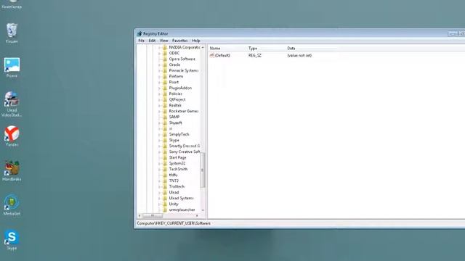Expand the Sony Creative Software key

click(159, 152)
